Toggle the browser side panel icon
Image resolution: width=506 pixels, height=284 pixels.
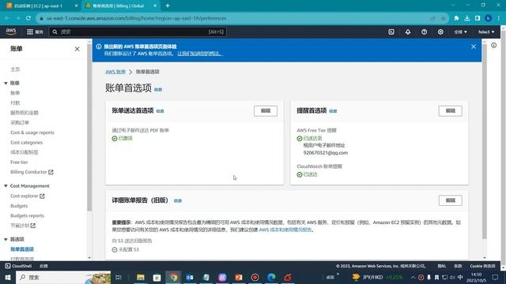pyautogui.click(x=478, y=18)
